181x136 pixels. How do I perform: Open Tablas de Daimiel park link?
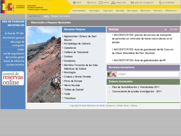[x=74, y=90]
